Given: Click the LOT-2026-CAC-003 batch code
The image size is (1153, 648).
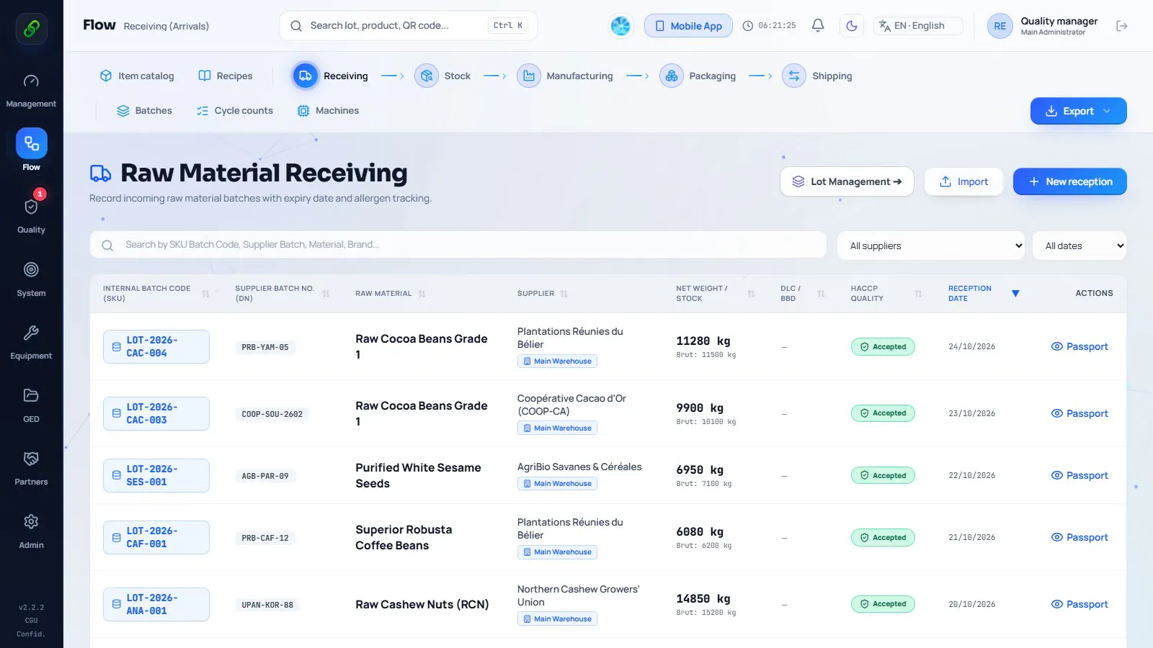Looking at the screenshot, I should pyautogui.click(x=156, y=413).
